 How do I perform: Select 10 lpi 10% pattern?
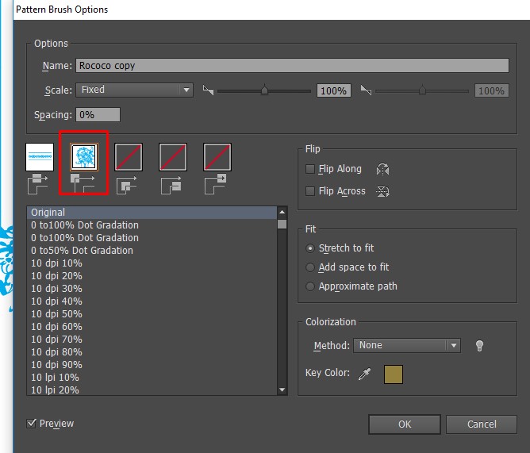click(152, 378)
